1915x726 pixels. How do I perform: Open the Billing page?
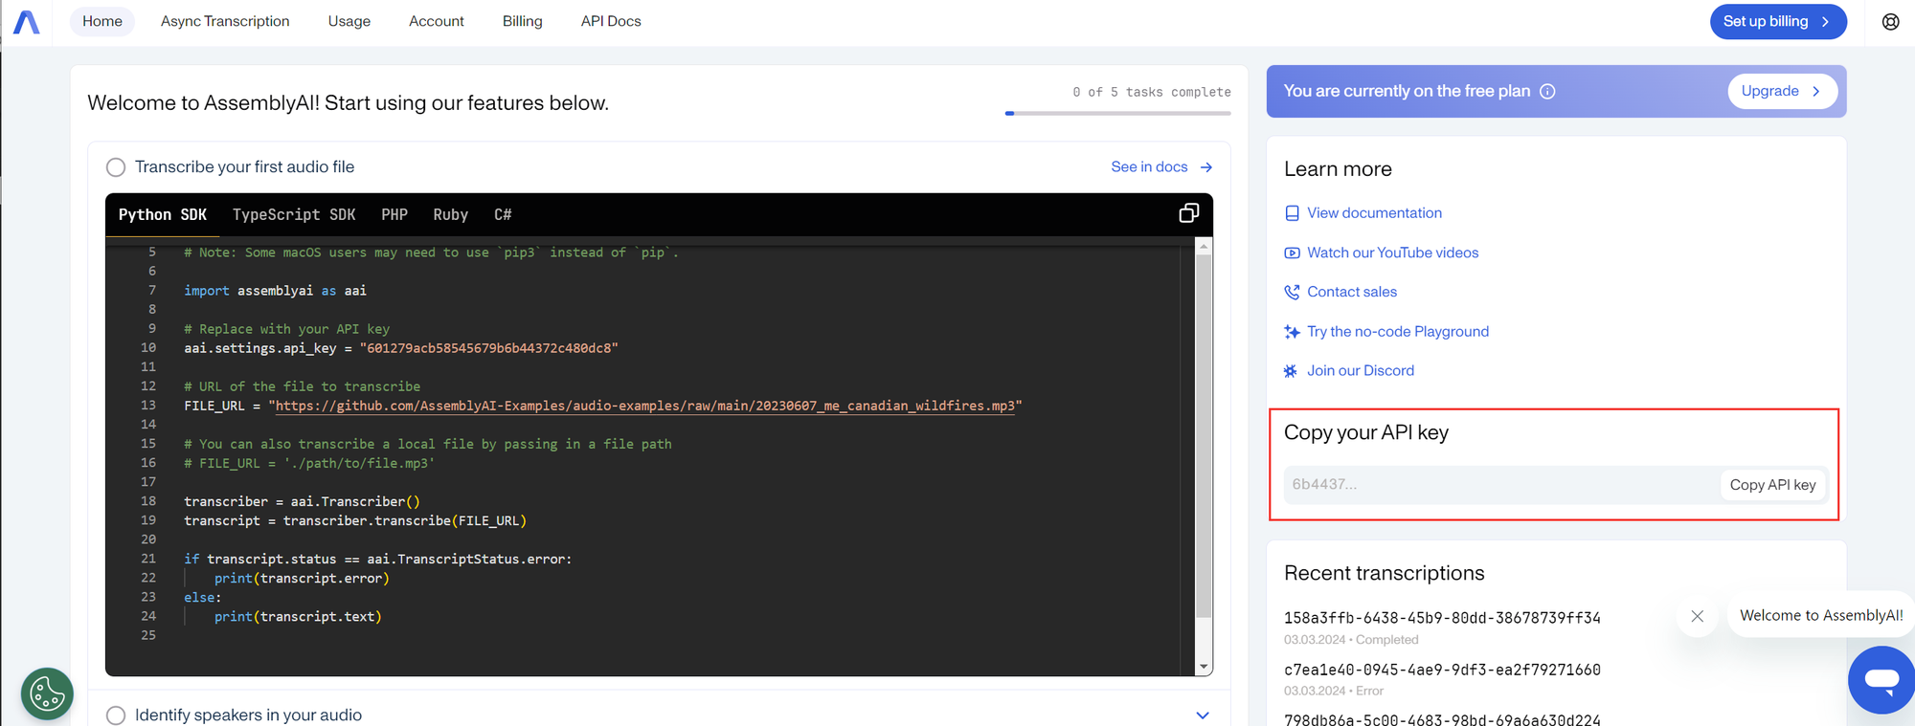(x=523, y=21)
